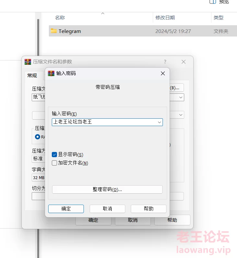Expand the password history dropdown arrow

point(159,122)
